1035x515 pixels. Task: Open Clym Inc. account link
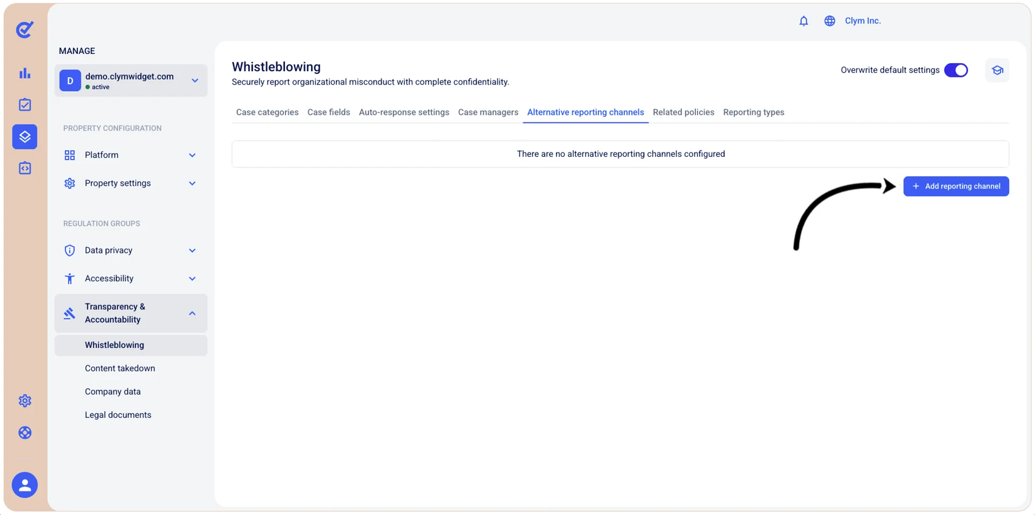[x=863, y=21]
